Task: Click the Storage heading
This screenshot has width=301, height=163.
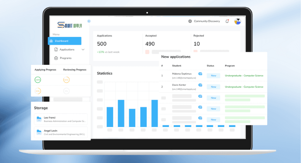Action: pos(41,108)
